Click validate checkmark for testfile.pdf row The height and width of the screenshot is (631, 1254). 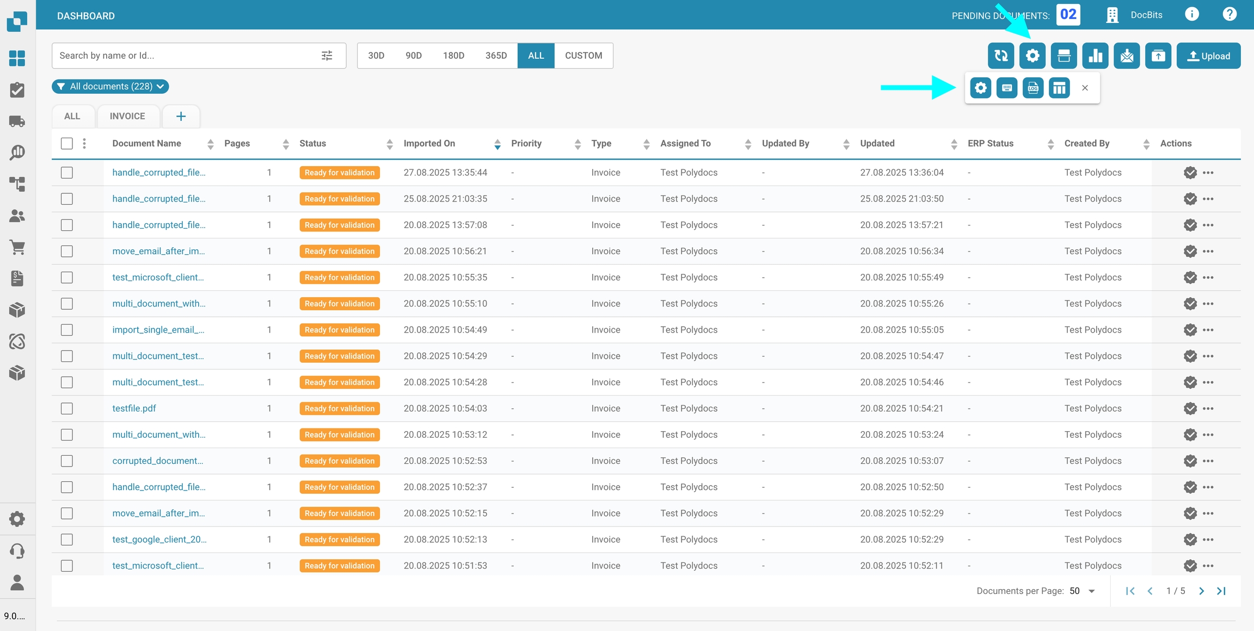click(x=1190, y=408)
